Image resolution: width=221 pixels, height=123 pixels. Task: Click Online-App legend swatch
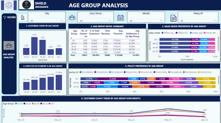(191, 33)
